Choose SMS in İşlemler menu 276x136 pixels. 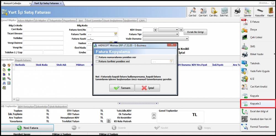point(258,47)
